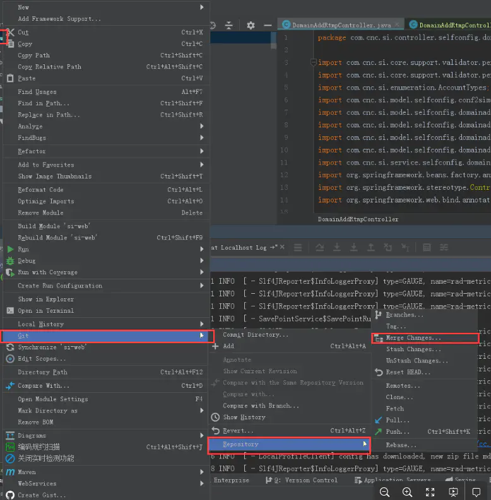Fold the import block in editor

pyautogui.click(x=314, y=62)
